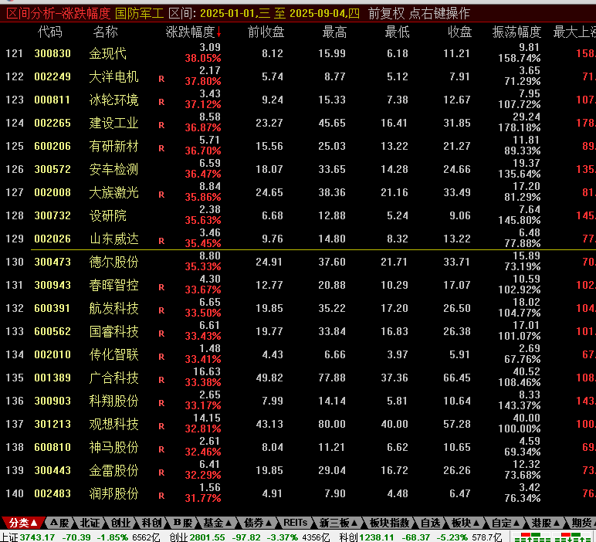Click the 创业 index 2801.55 in status bar
The image size is (596, 542).
[208, 537]
